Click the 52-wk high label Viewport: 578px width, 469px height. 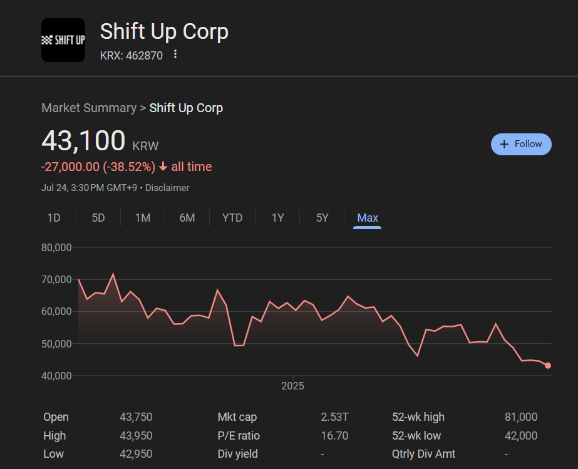pyautogui.click(x=418, y=417)
